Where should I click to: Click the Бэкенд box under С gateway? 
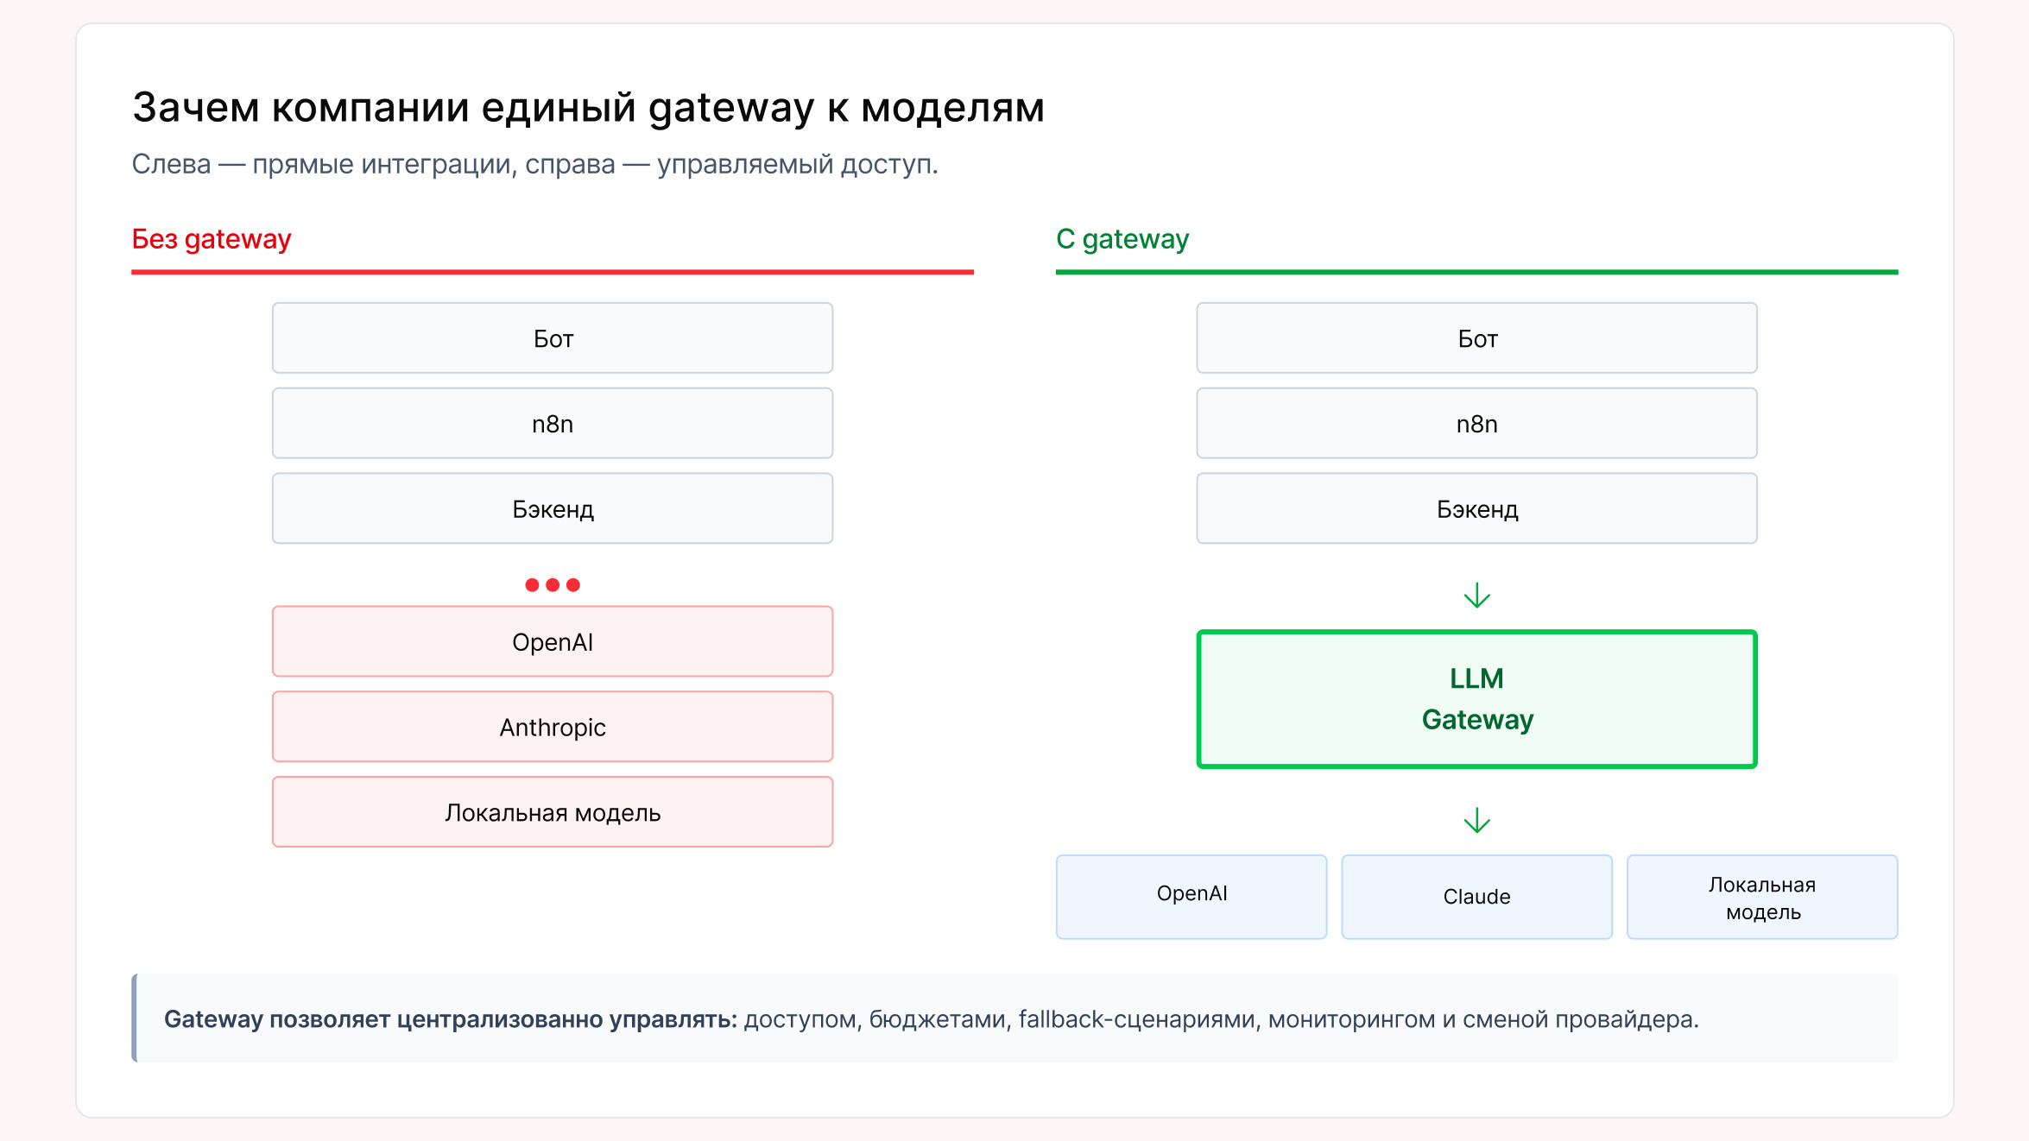[x=1476, y=509]
